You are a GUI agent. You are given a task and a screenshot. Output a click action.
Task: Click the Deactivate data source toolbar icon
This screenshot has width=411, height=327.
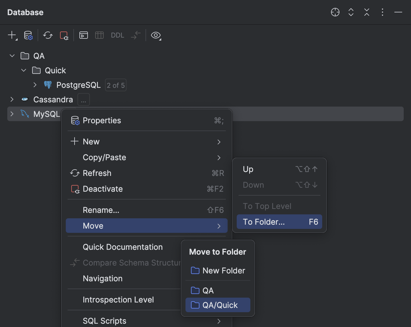(64, 35)
